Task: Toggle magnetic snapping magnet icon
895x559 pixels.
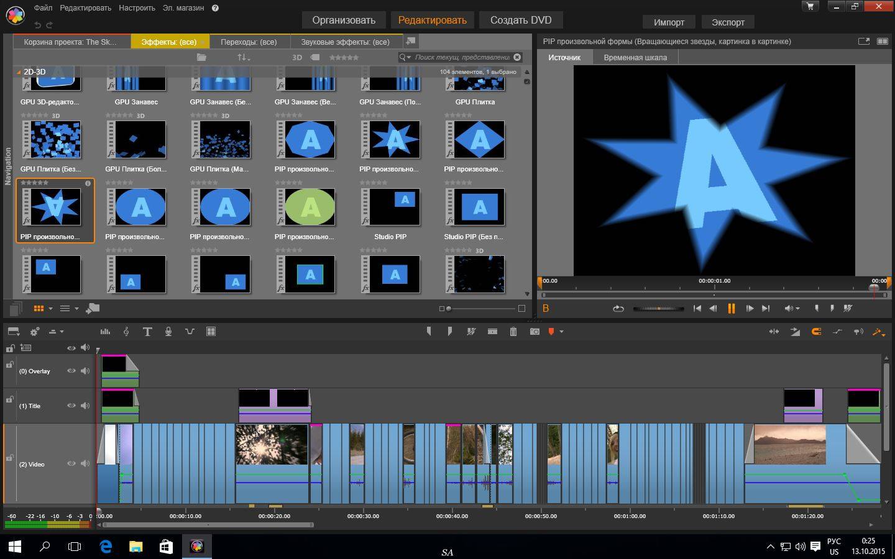Action: tap(816, 332)
